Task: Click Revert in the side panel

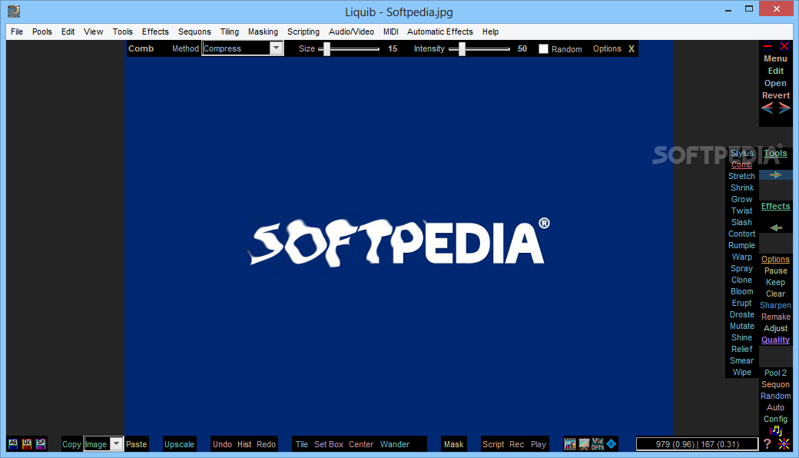Action: coord(775,96)
